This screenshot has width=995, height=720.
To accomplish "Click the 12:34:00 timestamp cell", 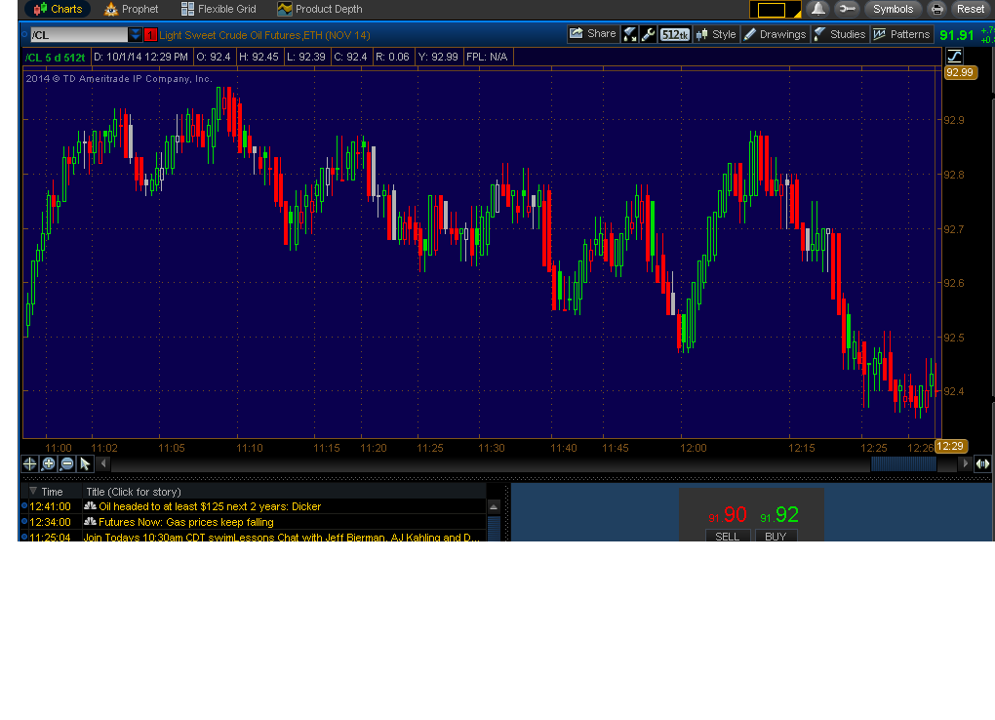I will click(x=50, y=522).
